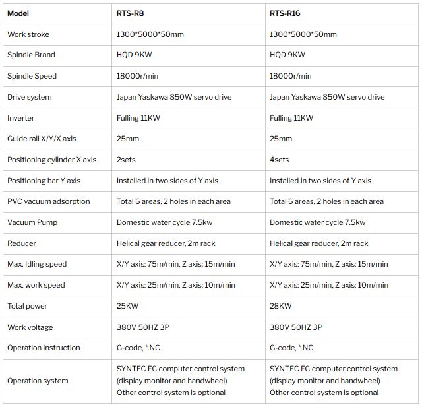
Task: Click the 25KW total power value
Action: (x=127, y=306)
